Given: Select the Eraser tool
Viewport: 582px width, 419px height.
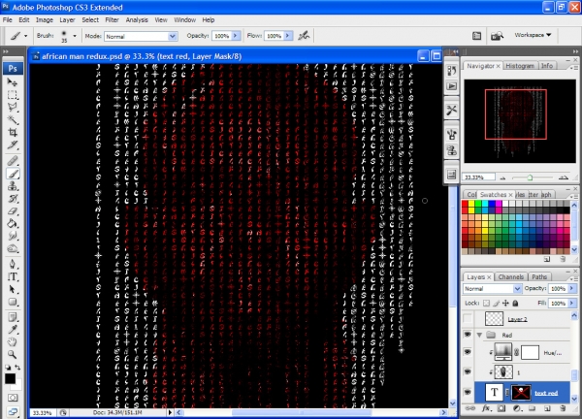Looking at the screenshot, I should point(13,211).
